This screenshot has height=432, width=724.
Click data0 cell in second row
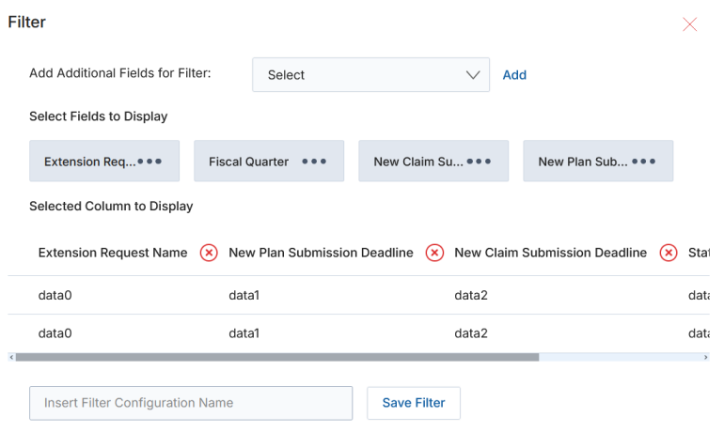(x=55, y=333)
